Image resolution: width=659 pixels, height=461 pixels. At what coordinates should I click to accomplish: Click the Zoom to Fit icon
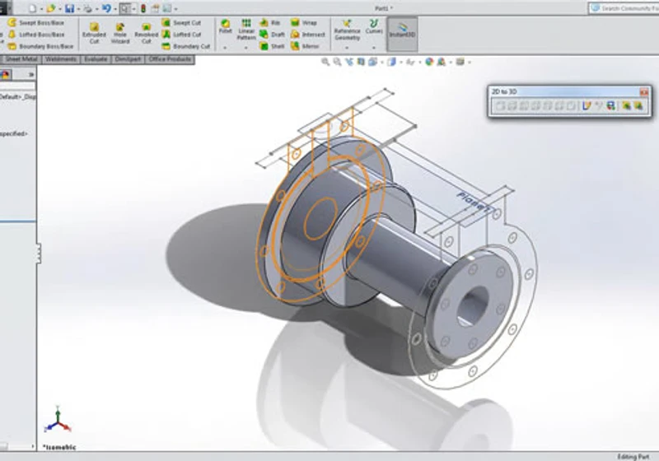pyautogui.click(x=325, y=62)
